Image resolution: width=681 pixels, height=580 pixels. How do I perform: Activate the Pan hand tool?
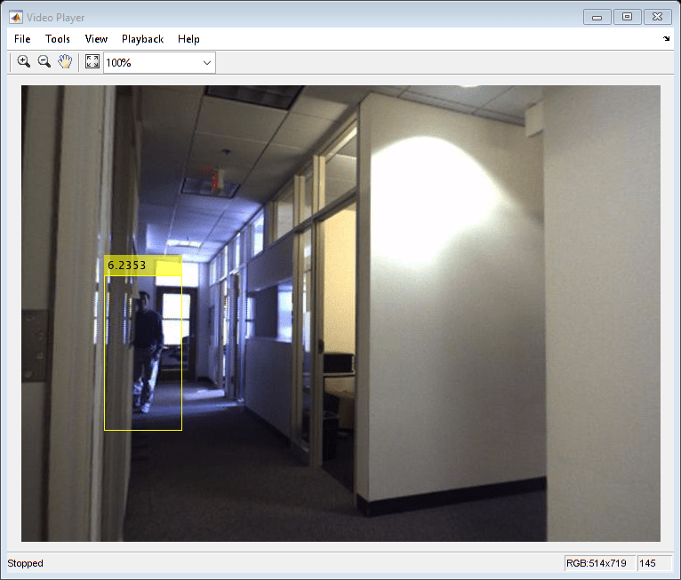point(65,61)
